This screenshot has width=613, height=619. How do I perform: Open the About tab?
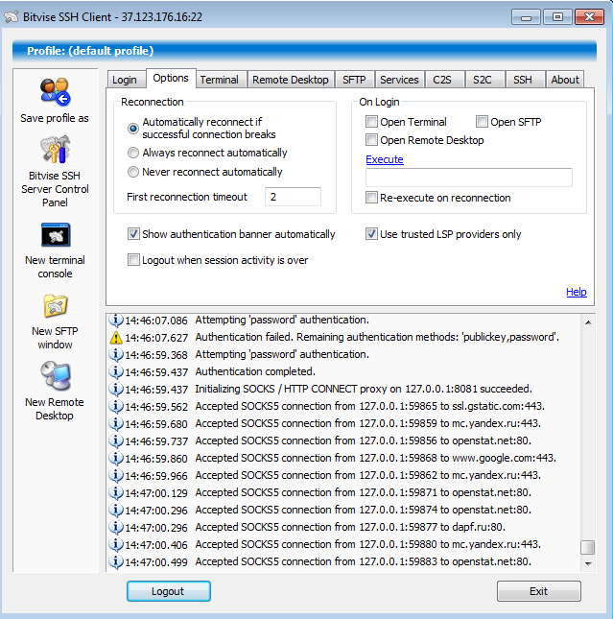[565, 80]
